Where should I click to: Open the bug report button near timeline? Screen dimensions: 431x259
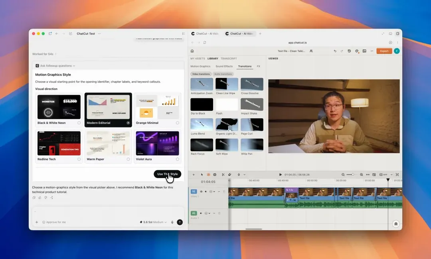[x=396, y=224]
